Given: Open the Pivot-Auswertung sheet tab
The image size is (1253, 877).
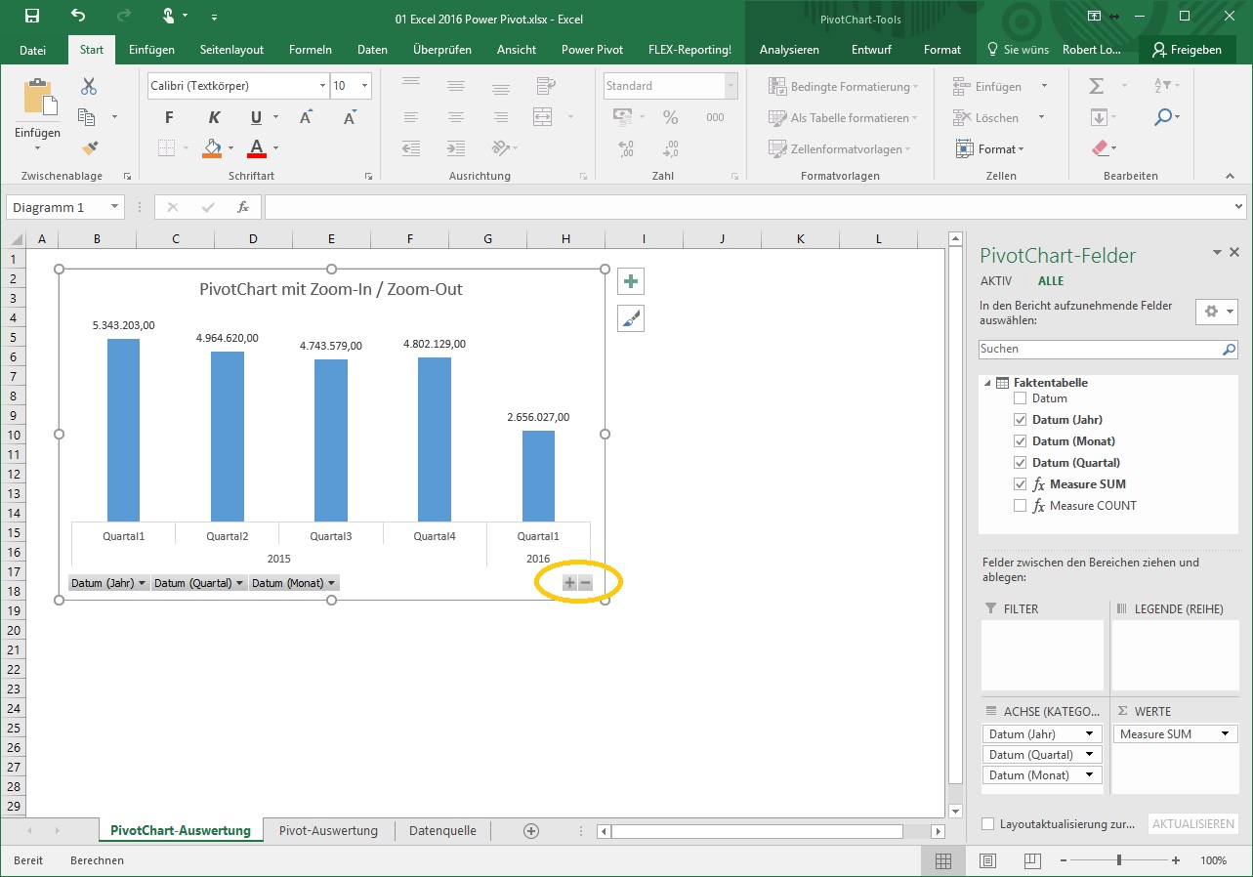Looking at the screenshot, I should click(328, 830).
